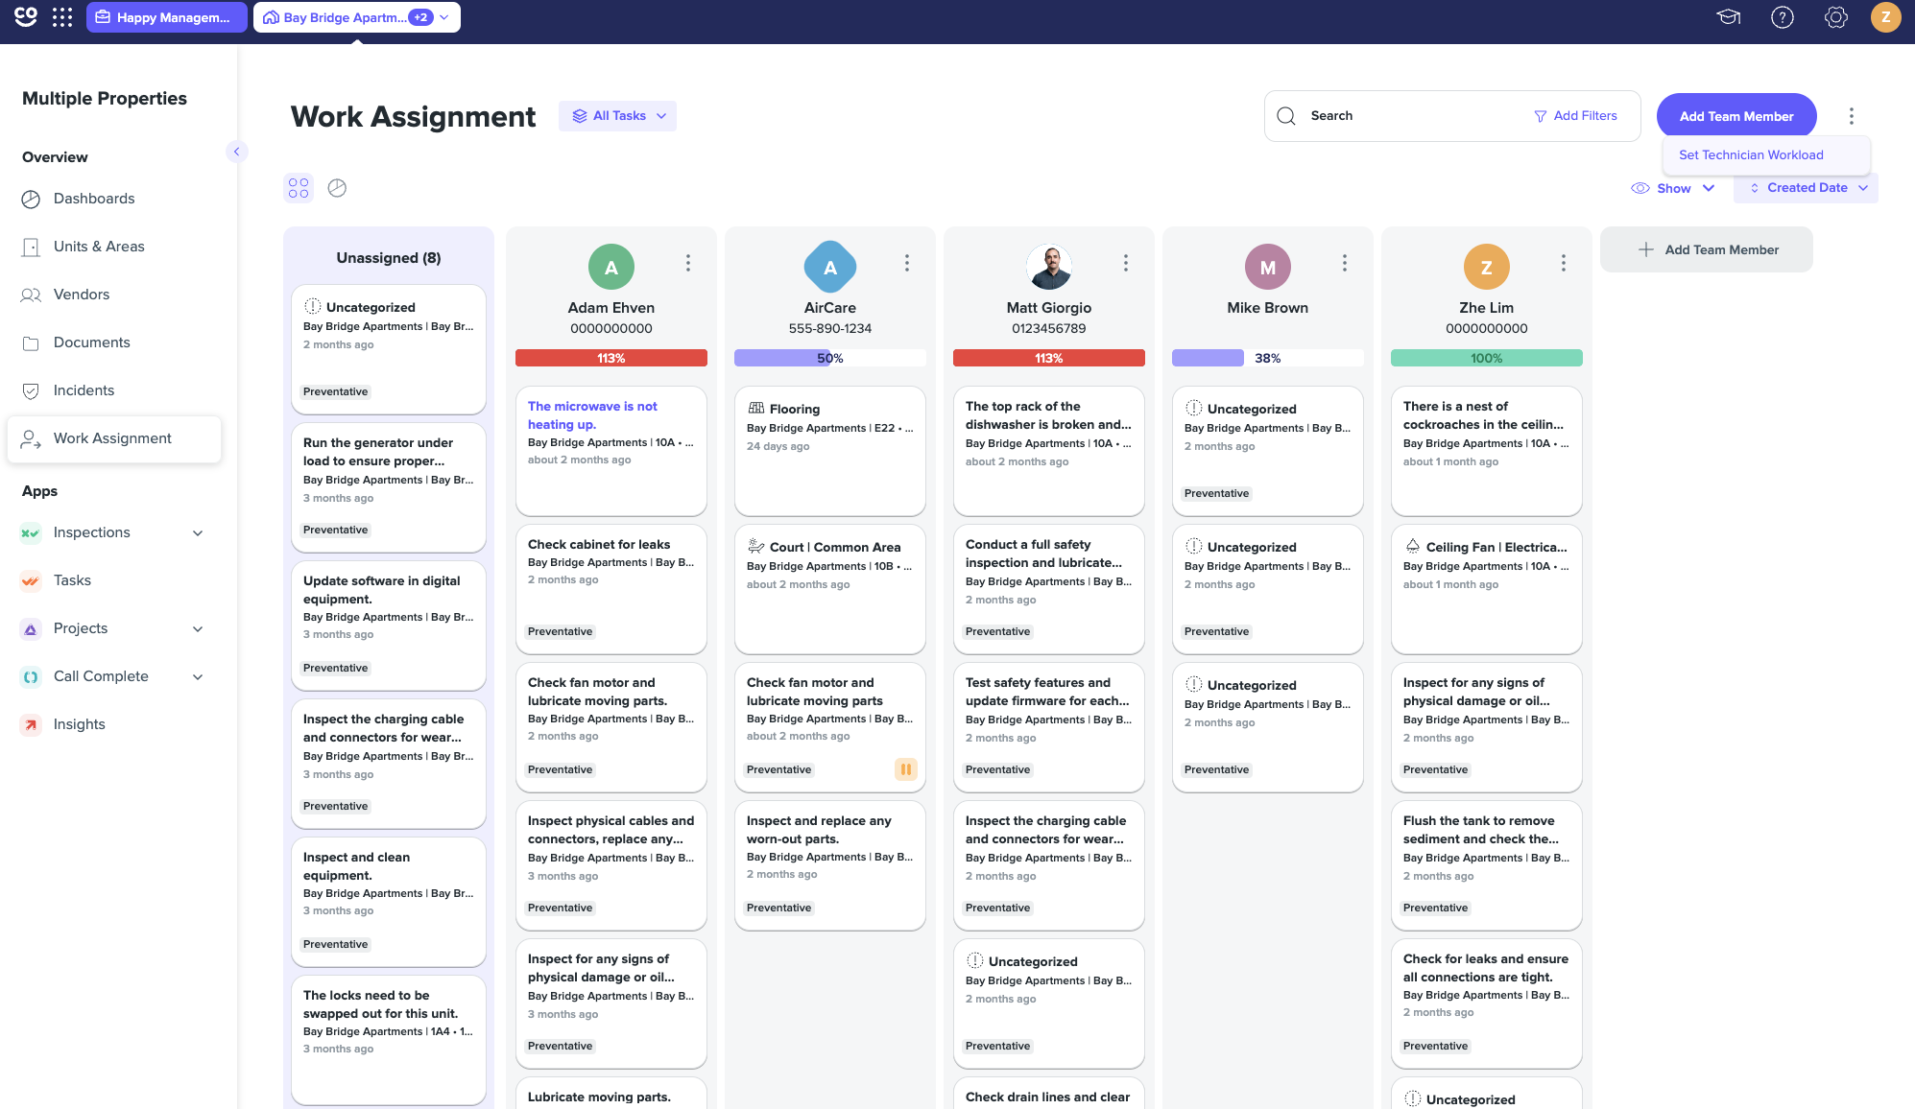Image resolution: width=1915 pixels, height=1109 pixels.
Task: Click Add Filters
Action: click(1575, 116)
